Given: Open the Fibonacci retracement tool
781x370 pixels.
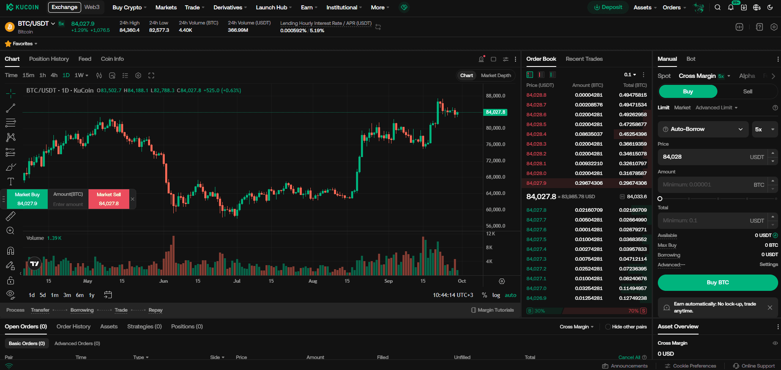Looking at the screenshot, I should point(11,122).
